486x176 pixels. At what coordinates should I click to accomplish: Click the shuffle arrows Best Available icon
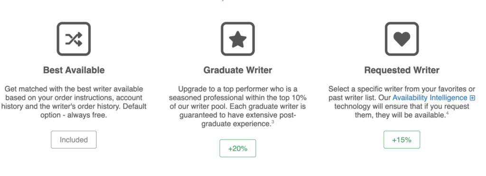click(x=74, y=39)
